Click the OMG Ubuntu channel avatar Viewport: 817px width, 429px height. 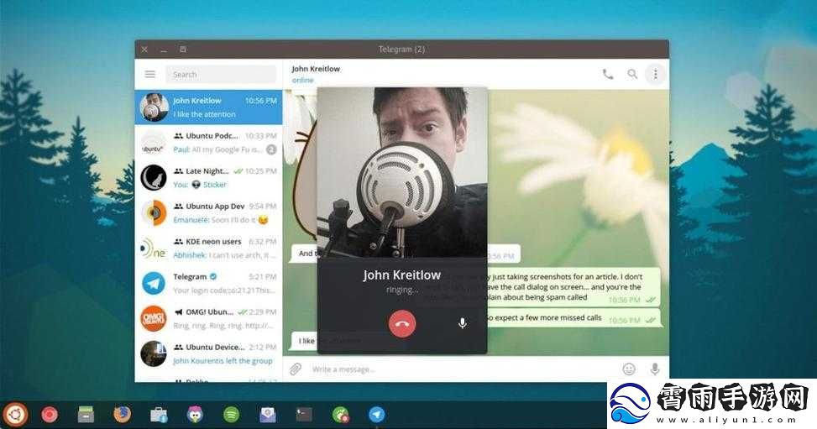click(x=154, y=318)
